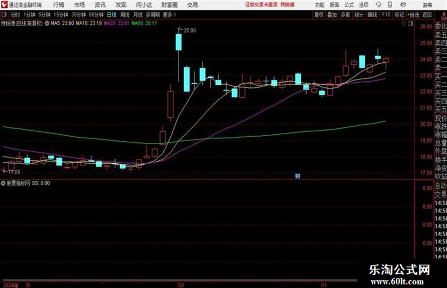
Task: Click the 11 month marker on time axis
Action: 324,285
